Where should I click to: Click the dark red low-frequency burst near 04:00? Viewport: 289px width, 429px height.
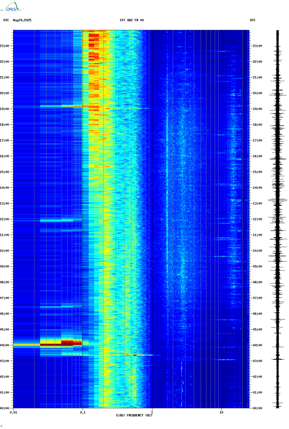pos(61,343)
